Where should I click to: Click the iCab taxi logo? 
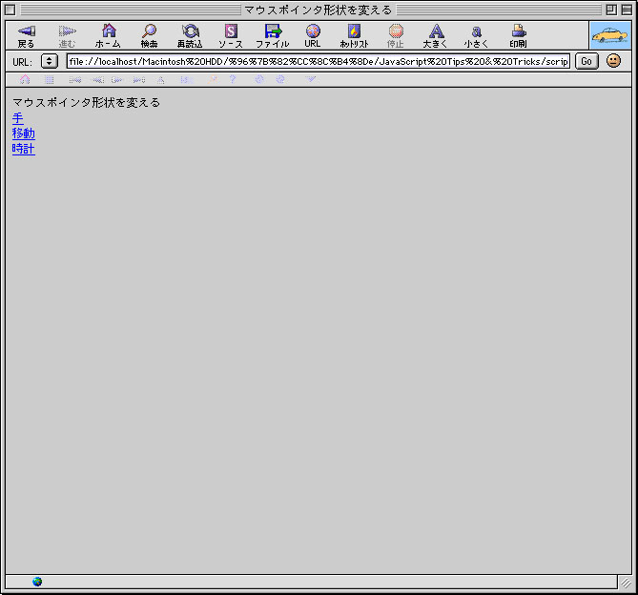610,35
